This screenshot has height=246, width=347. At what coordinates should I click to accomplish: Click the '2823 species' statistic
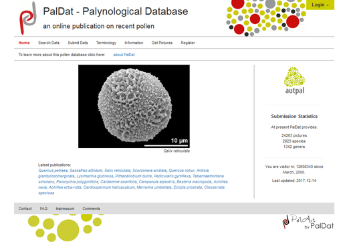[x=294, y=141]
